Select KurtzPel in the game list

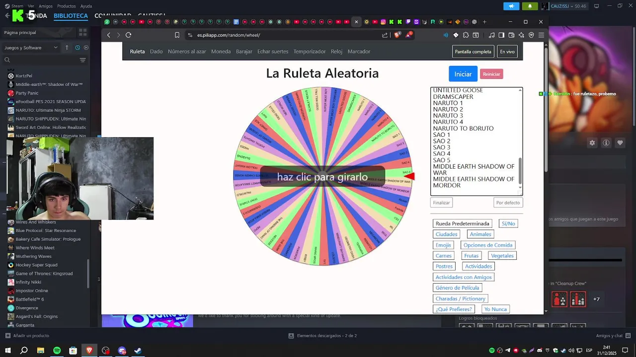(x=24, y=76)
